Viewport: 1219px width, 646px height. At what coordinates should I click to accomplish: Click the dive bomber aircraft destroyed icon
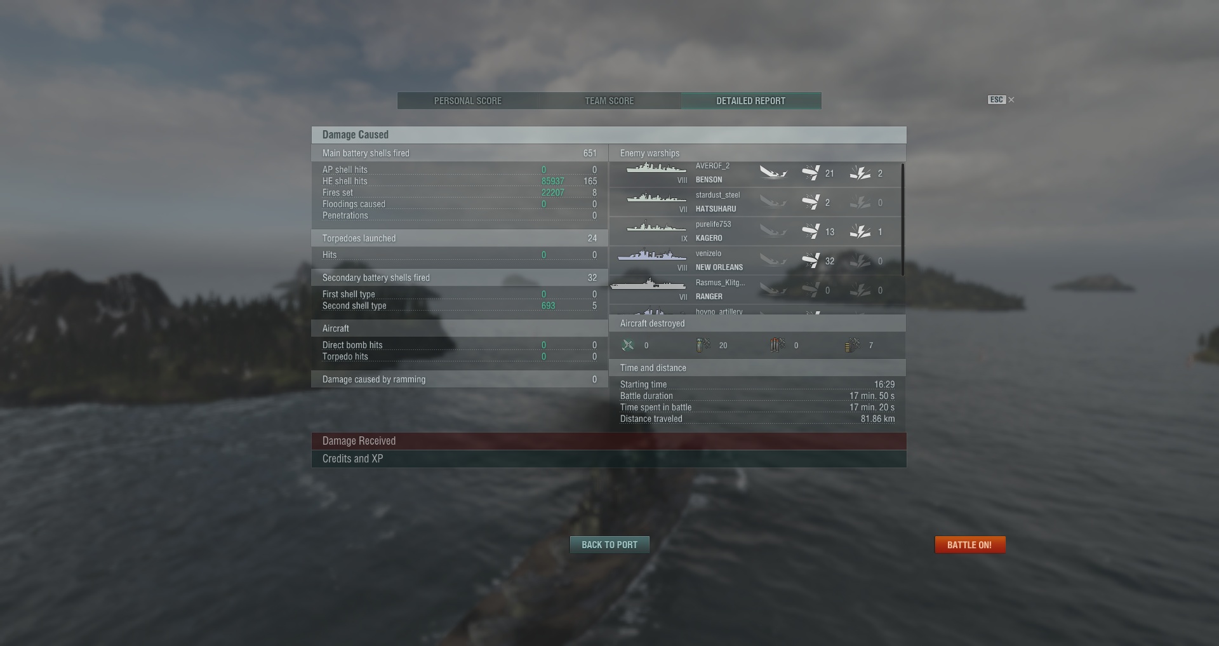pyautogui.click(x=703, y=345)
